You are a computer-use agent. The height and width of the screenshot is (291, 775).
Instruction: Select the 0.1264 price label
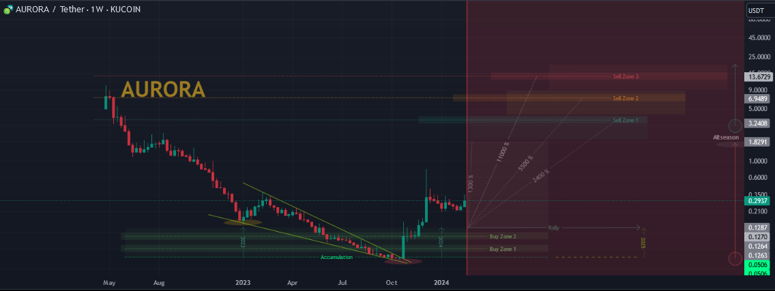tap(757, 246)
